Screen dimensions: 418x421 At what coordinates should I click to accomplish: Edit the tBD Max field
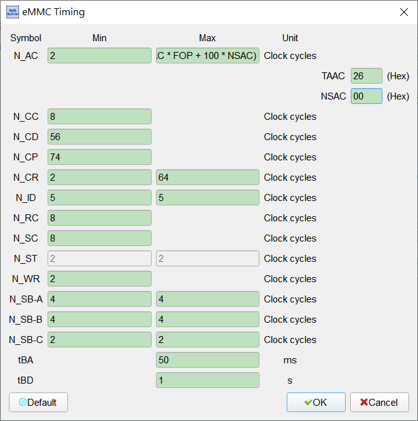point(207,380)
